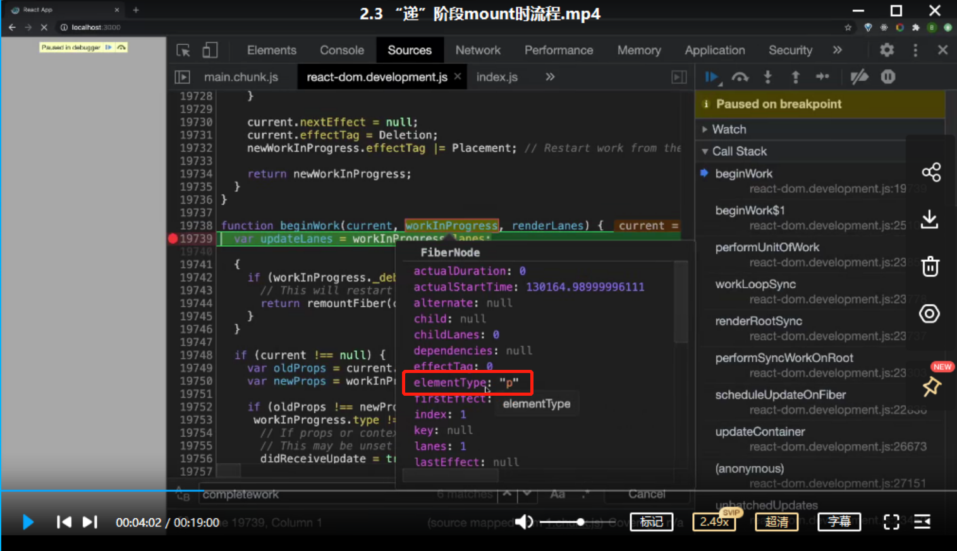Open a new browser tab

coord(136,9)
